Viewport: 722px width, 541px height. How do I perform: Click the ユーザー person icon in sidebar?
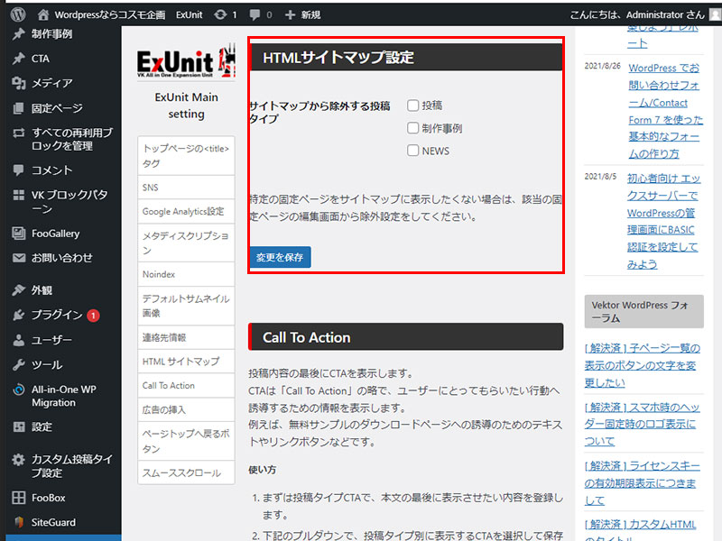pyautogui.click(x=19, y=340)
